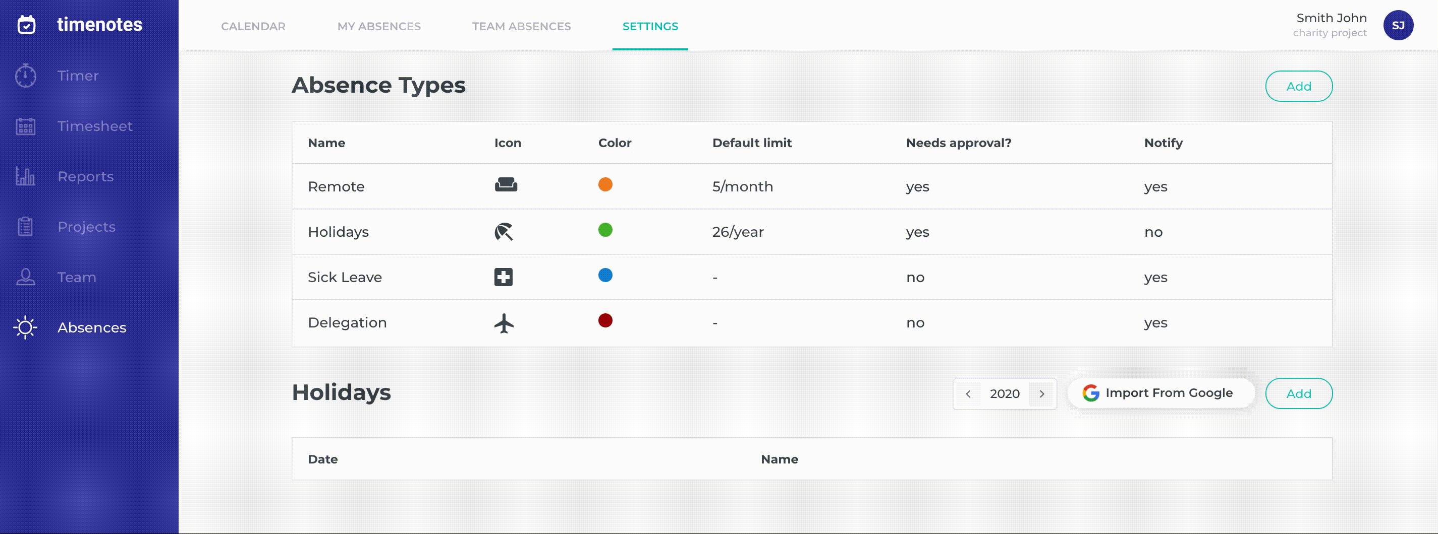The height and width of the screenshot is (534, 1438).
Task: Go to previous year in Holidays
Action: pos(968,394)
